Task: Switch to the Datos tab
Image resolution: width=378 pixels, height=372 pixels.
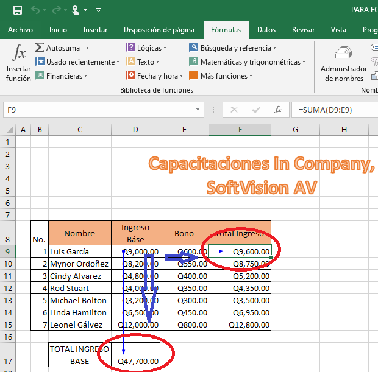Action: point(266,30)
